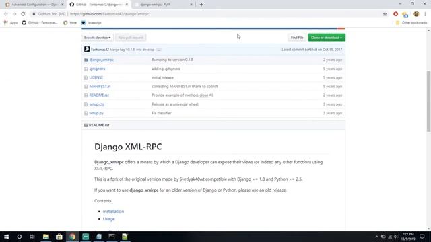This screenshot has width=431, height=242.
Task: Go forward with the browser forward arrow
Action: click(15, 14)
